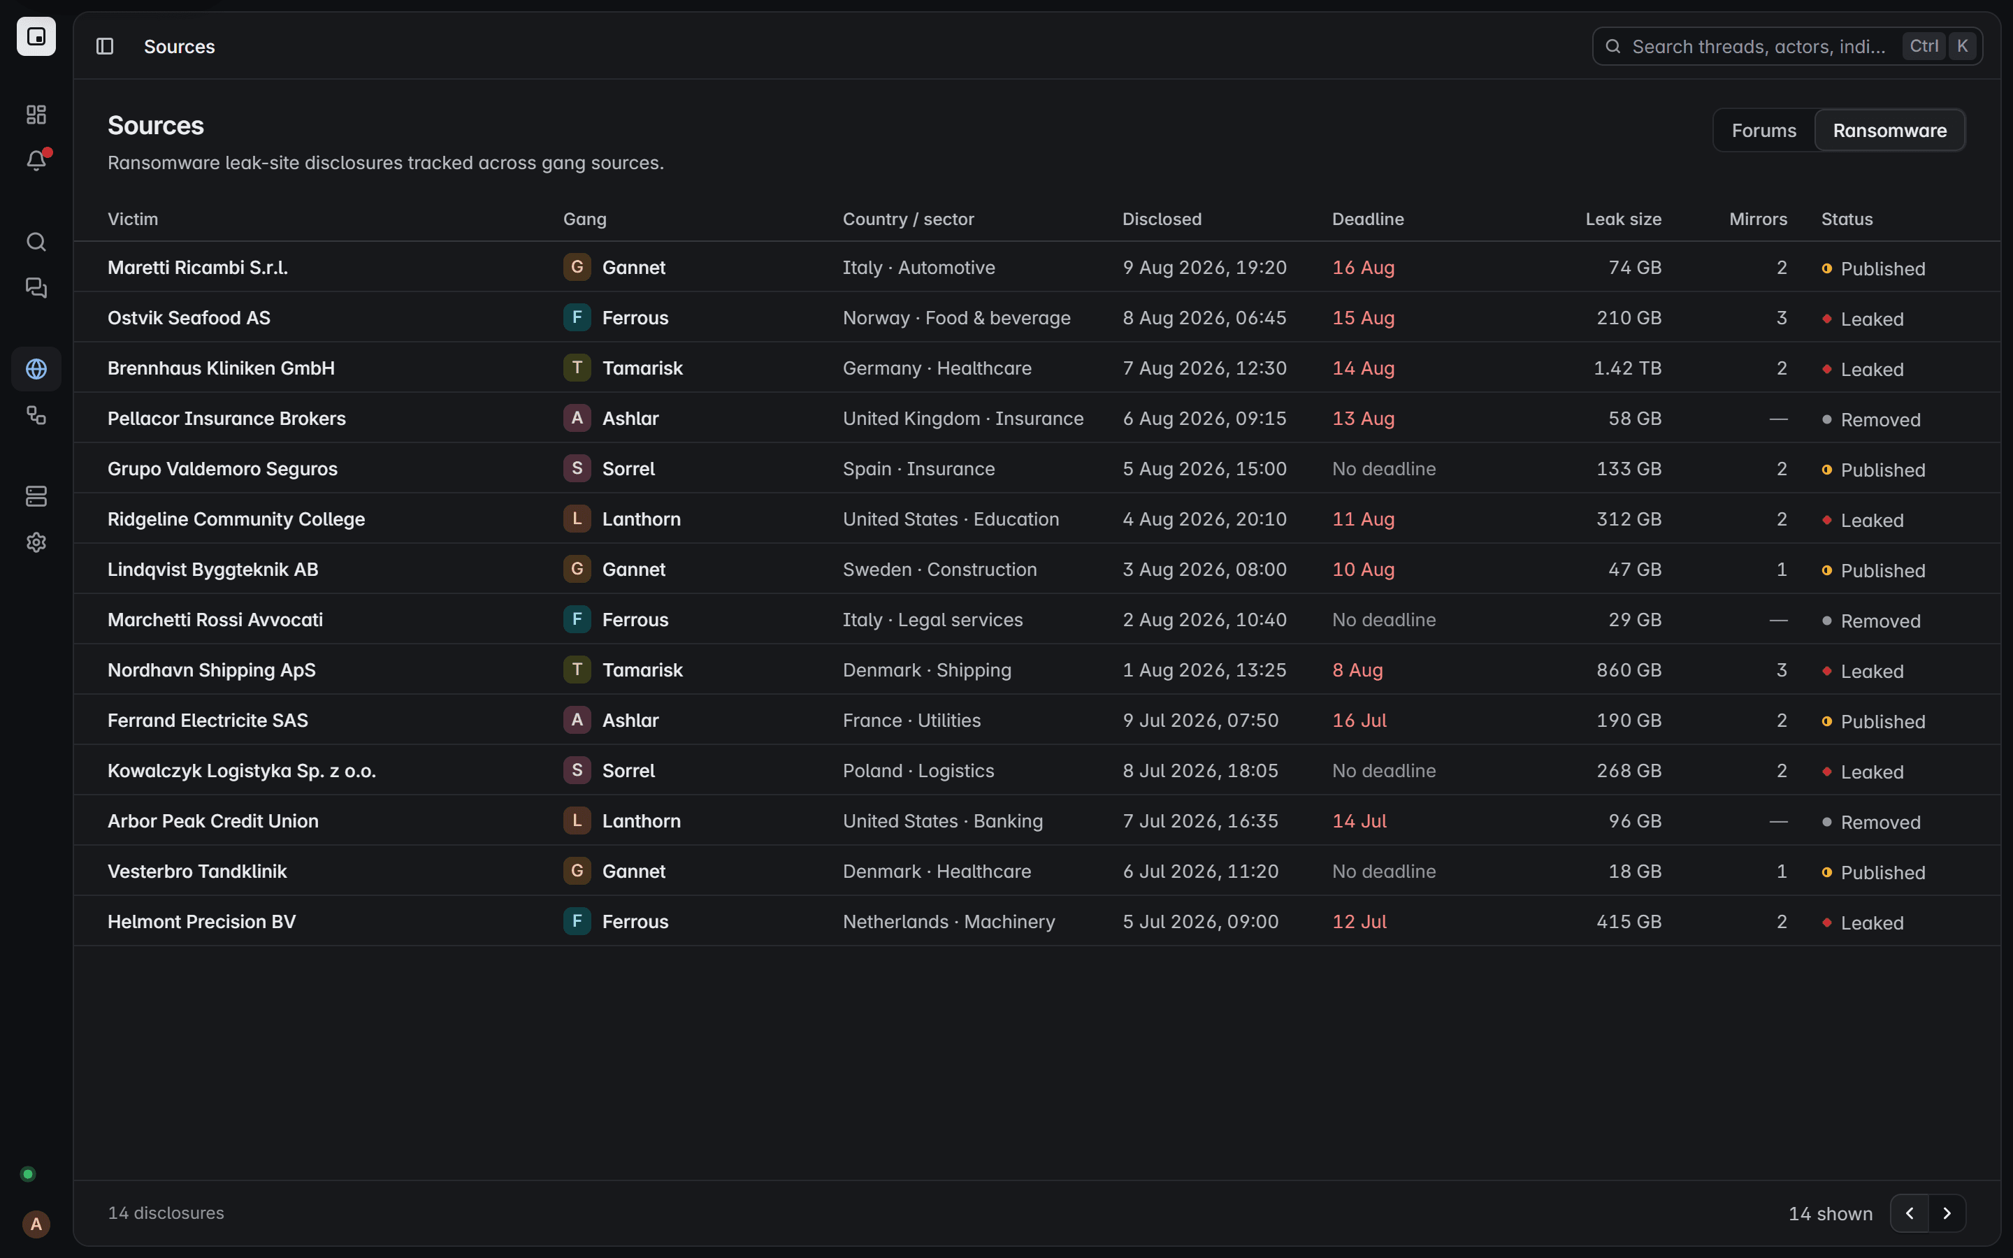Open the threads chat-bubbles icon

point(36,288)
